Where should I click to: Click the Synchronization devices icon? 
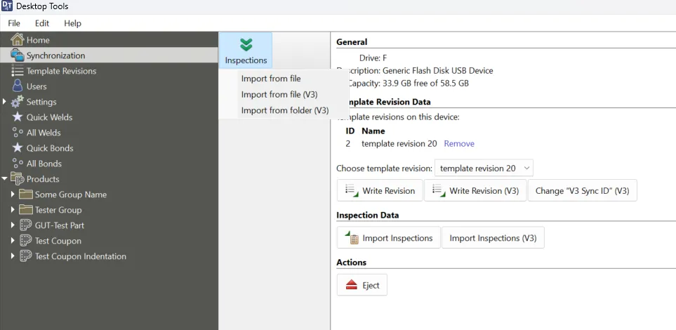point(17,55)
